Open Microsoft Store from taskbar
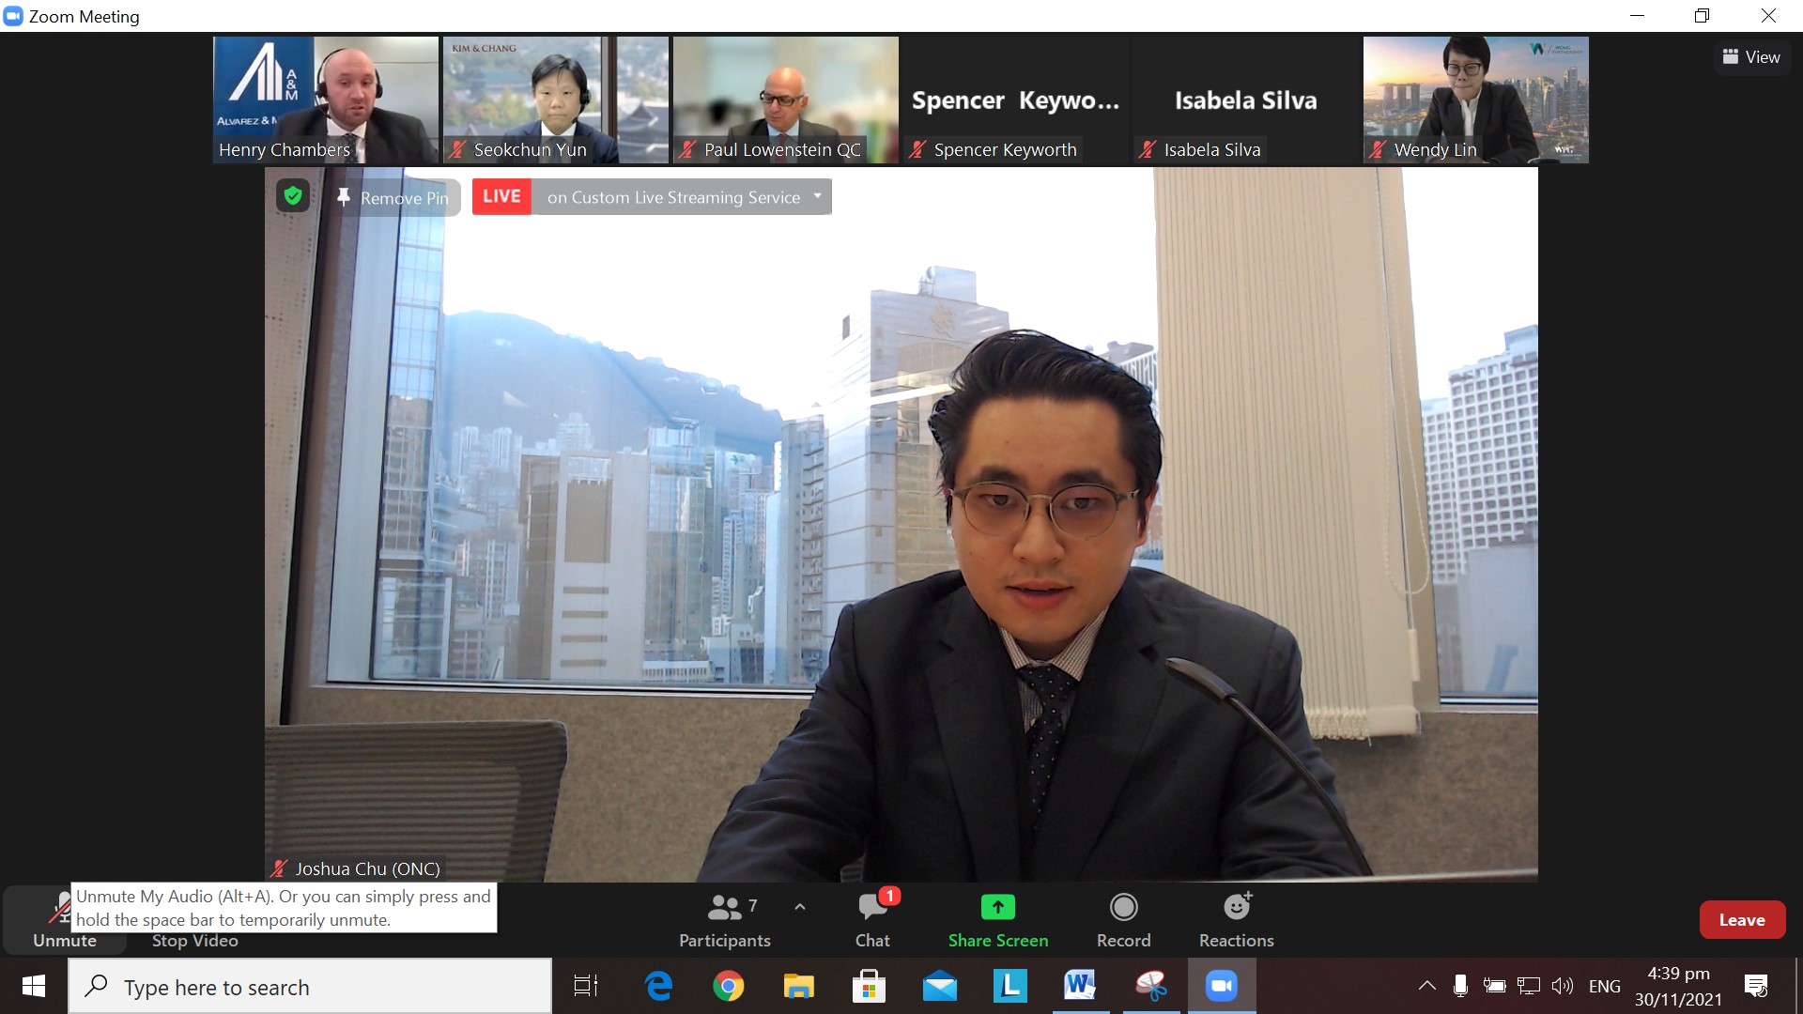This screenshot has width=1803, height=1014. (869, 986)
